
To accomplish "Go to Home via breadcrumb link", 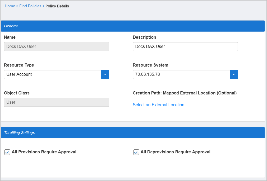I will [10, 6].
